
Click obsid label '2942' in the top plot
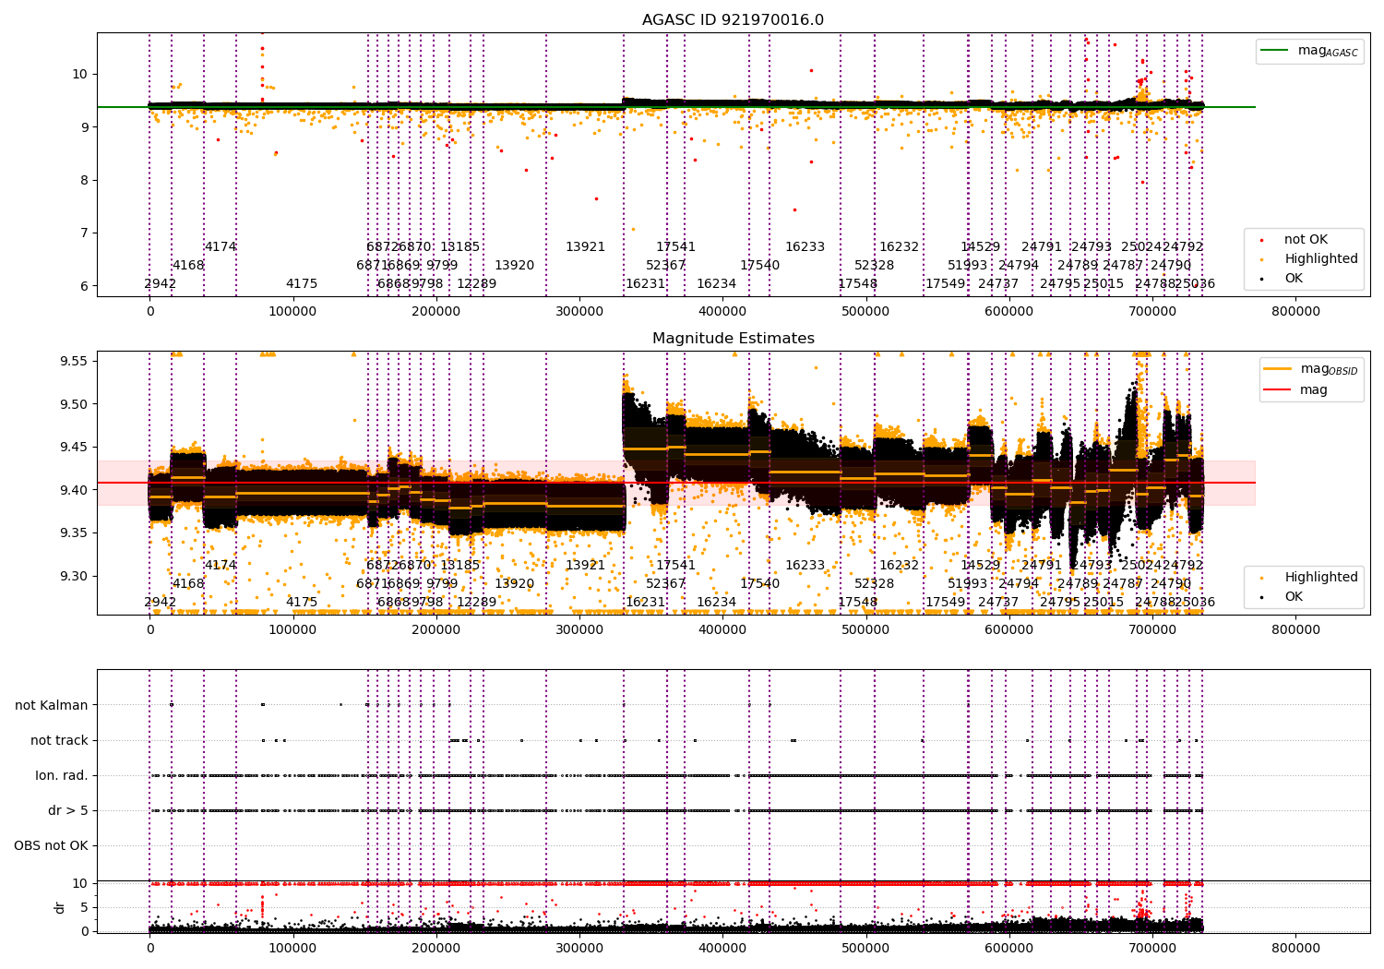pos(161,284)
